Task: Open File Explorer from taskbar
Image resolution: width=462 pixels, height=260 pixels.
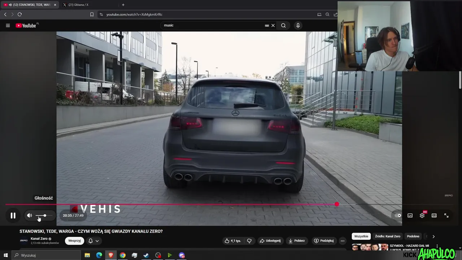Action: (87, 255)
